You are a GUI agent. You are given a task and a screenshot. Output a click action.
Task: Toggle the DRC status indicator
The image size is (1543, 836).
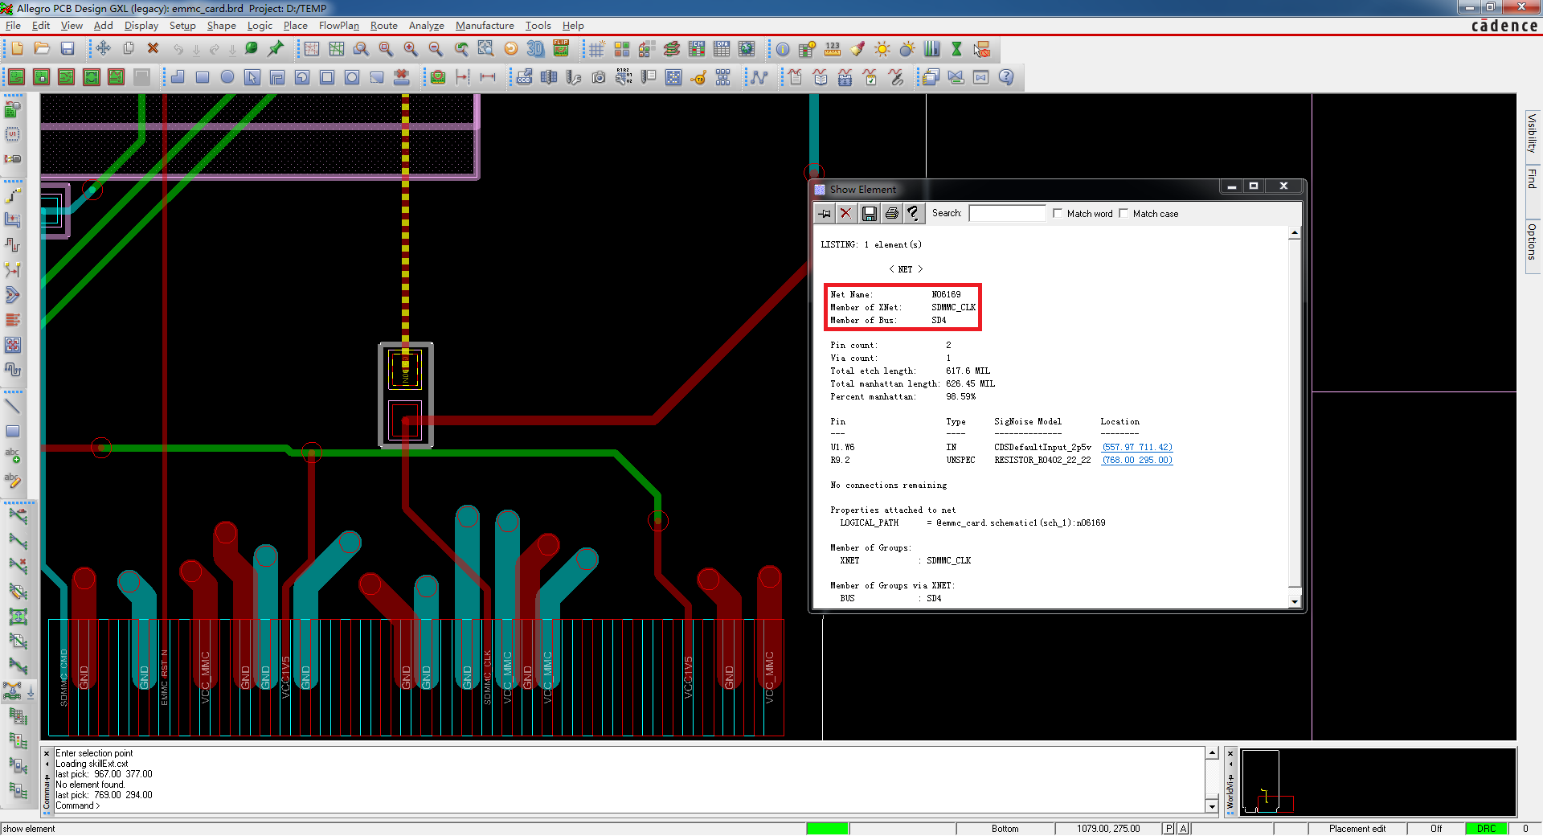1486,829
